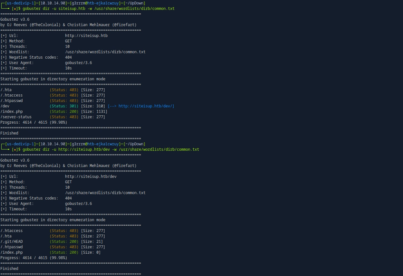
Task: Click 'Size: 277' in the /server-status row
Action: tap(93, 117)
